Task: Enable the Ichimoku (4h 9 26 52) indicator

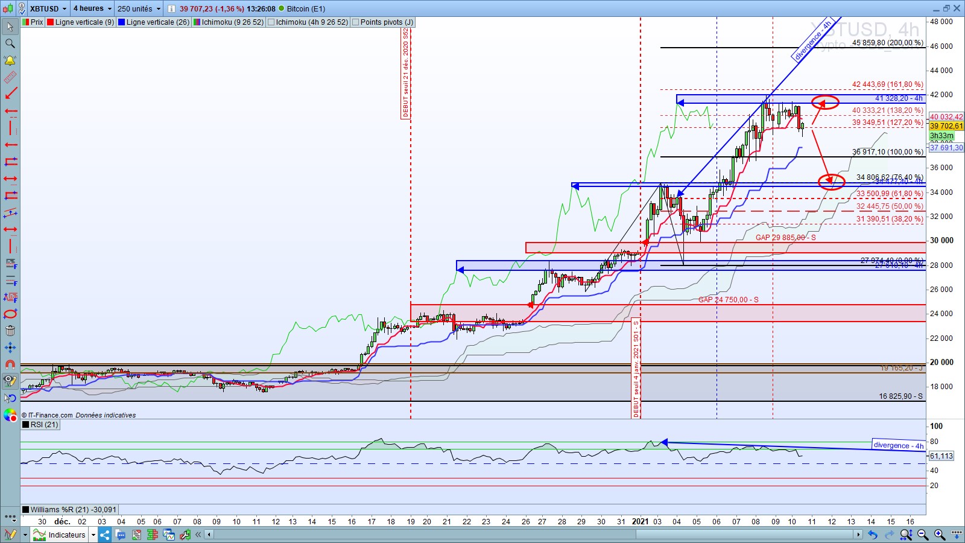Action: pyautogui.click(x=308, y=22)
